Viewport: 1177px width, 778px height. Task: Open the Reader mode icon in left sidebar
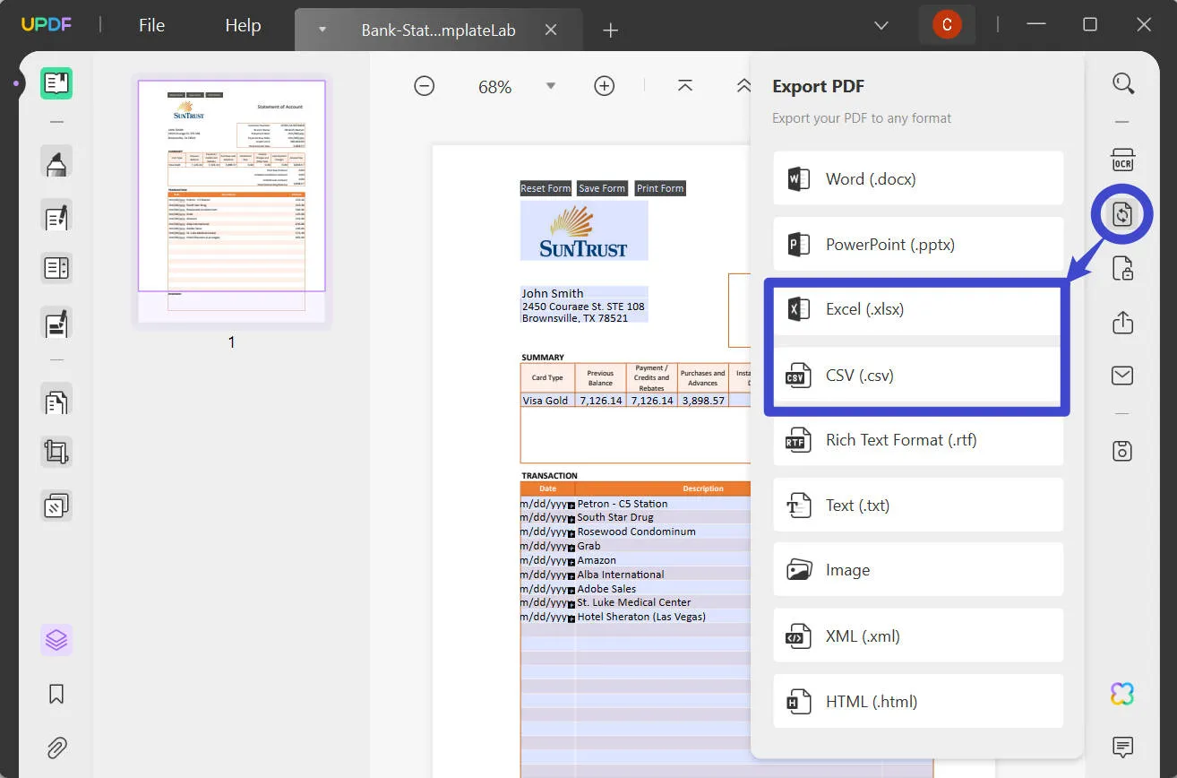click(x=56, y=83)
